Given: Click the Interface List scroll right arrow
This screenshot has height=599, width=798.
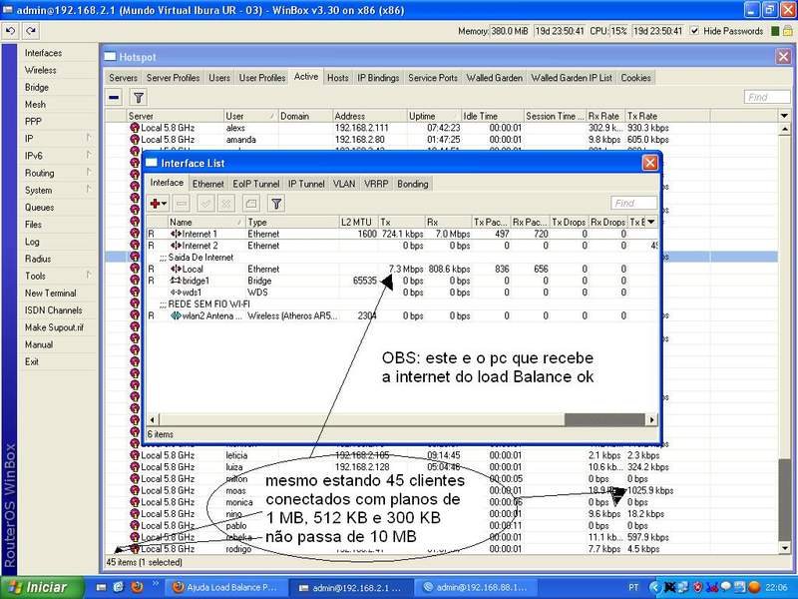Looking at the screenshot, I should [x=651, y=419].
